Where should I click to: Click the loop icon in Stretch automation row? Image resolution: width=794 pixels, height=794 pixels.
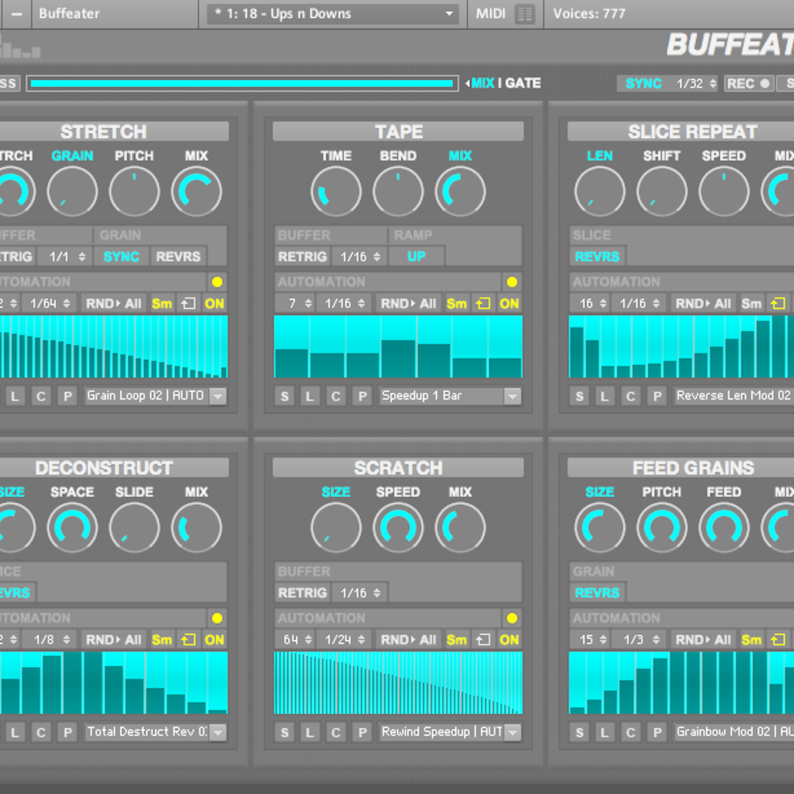point(189,304)
